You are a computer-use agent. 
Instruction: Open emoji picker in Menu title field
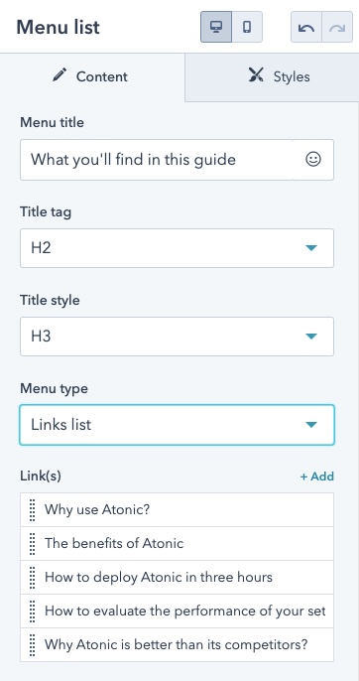coord(313,160)
